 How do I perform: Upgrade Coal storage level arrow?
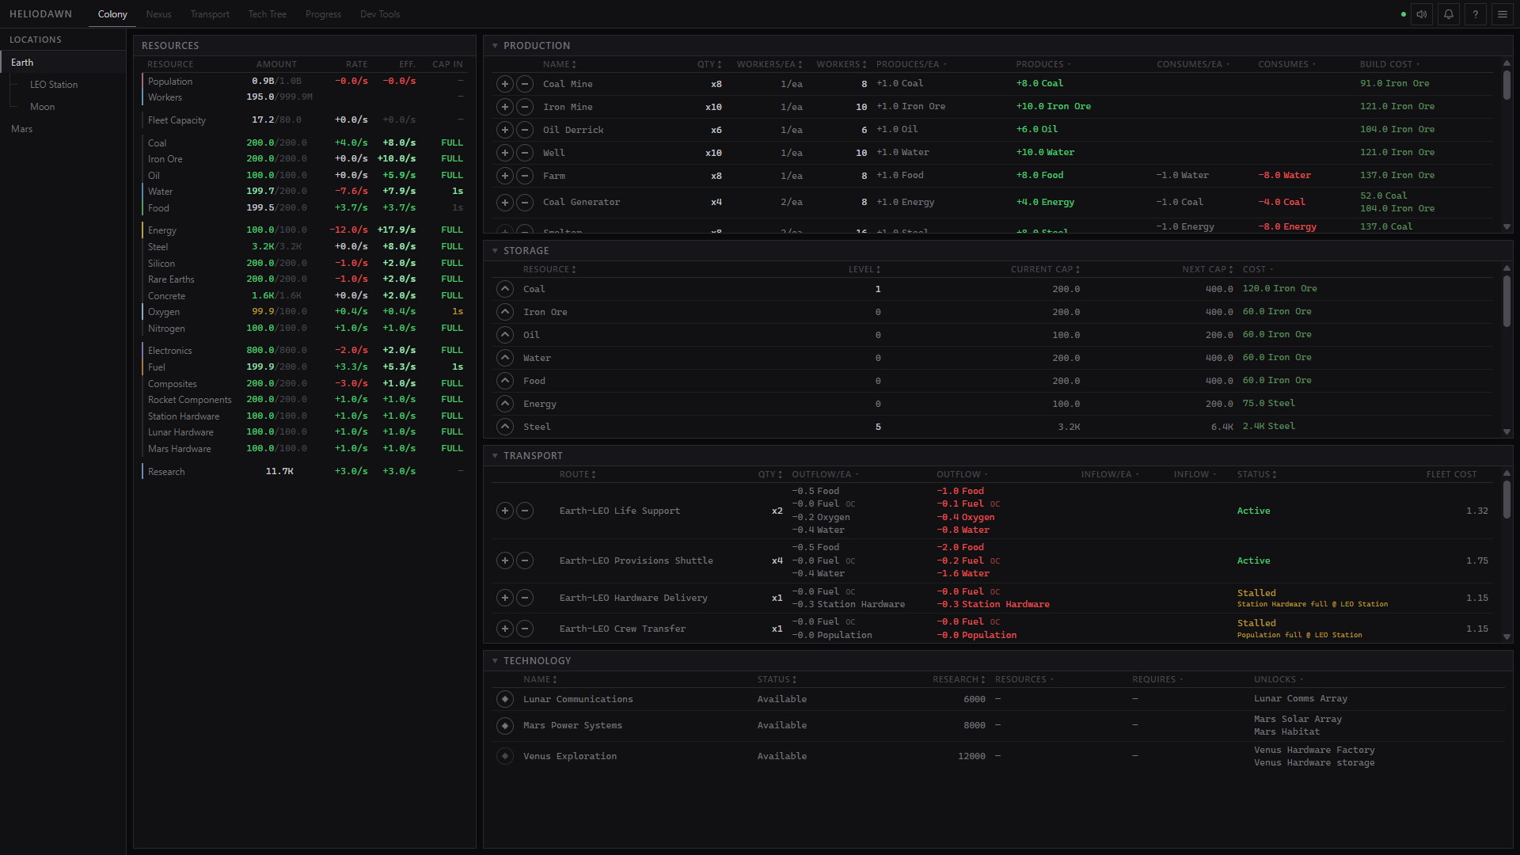pyautogui.click(x=505, y=289)
